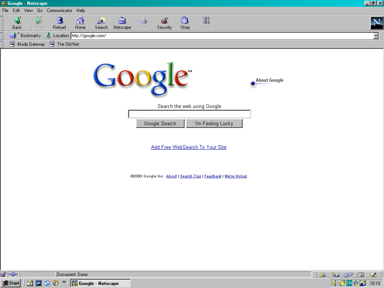Click the Location URL field
This screenshot has width=384, height=288.
coord(222,36)
